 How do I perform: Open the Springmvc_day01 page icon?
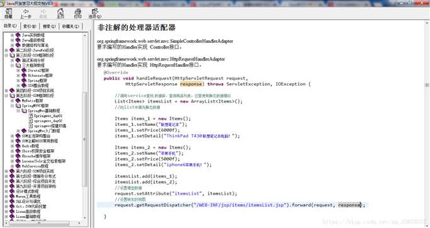[x=31, y=116]
